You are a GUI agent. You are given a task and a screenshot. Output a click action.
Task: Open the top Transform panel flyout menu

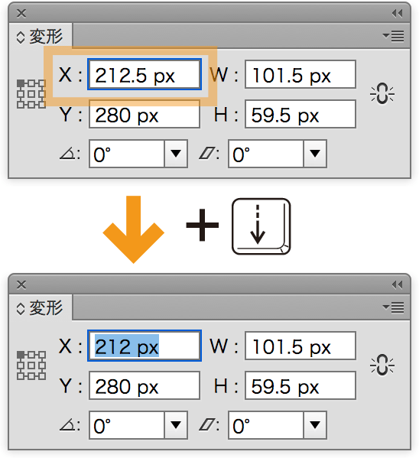[393, 36]
